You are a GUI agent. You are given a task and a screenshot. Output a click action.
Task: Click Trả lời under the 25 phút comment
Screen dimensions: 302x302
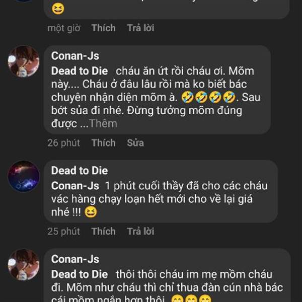click(x=140, y=232)
